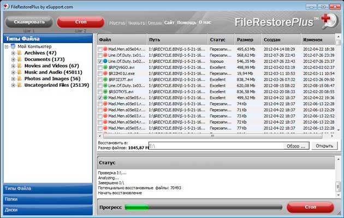Open the О нас menu item

pyautogui.click(x=205, y=22)
